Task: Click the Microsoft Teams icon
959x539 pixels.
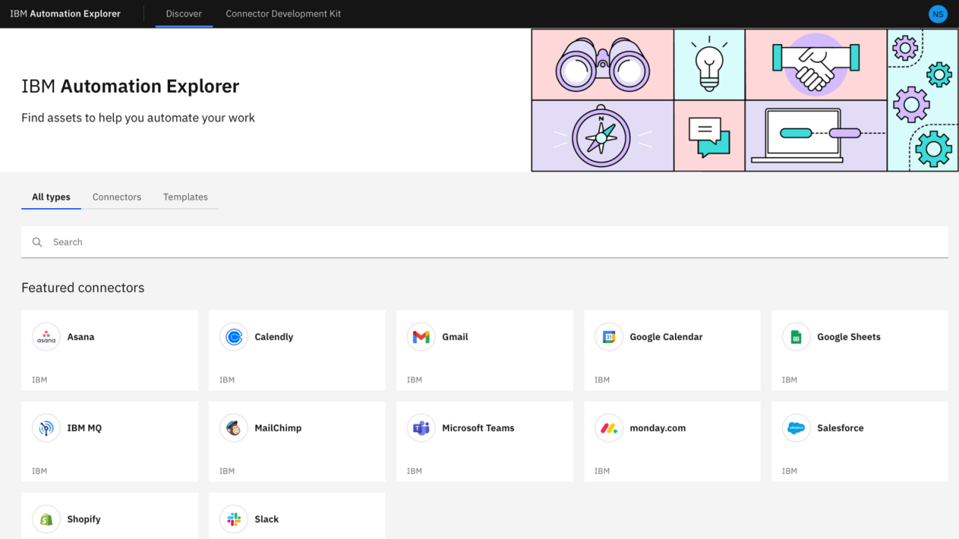Action: pyautogui.click(x=421, y=428)
